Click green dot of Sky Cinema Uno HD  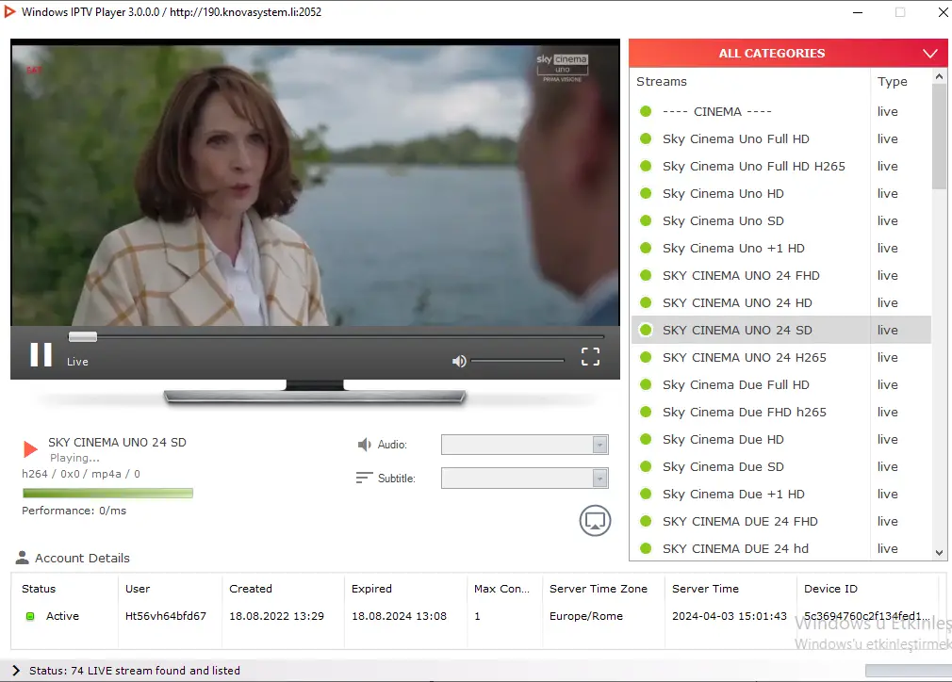tap(646, 193)
